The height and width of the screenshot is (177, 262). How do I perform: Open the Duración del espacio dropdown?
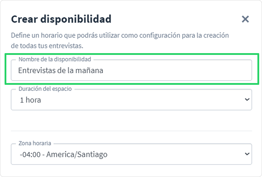131,100
